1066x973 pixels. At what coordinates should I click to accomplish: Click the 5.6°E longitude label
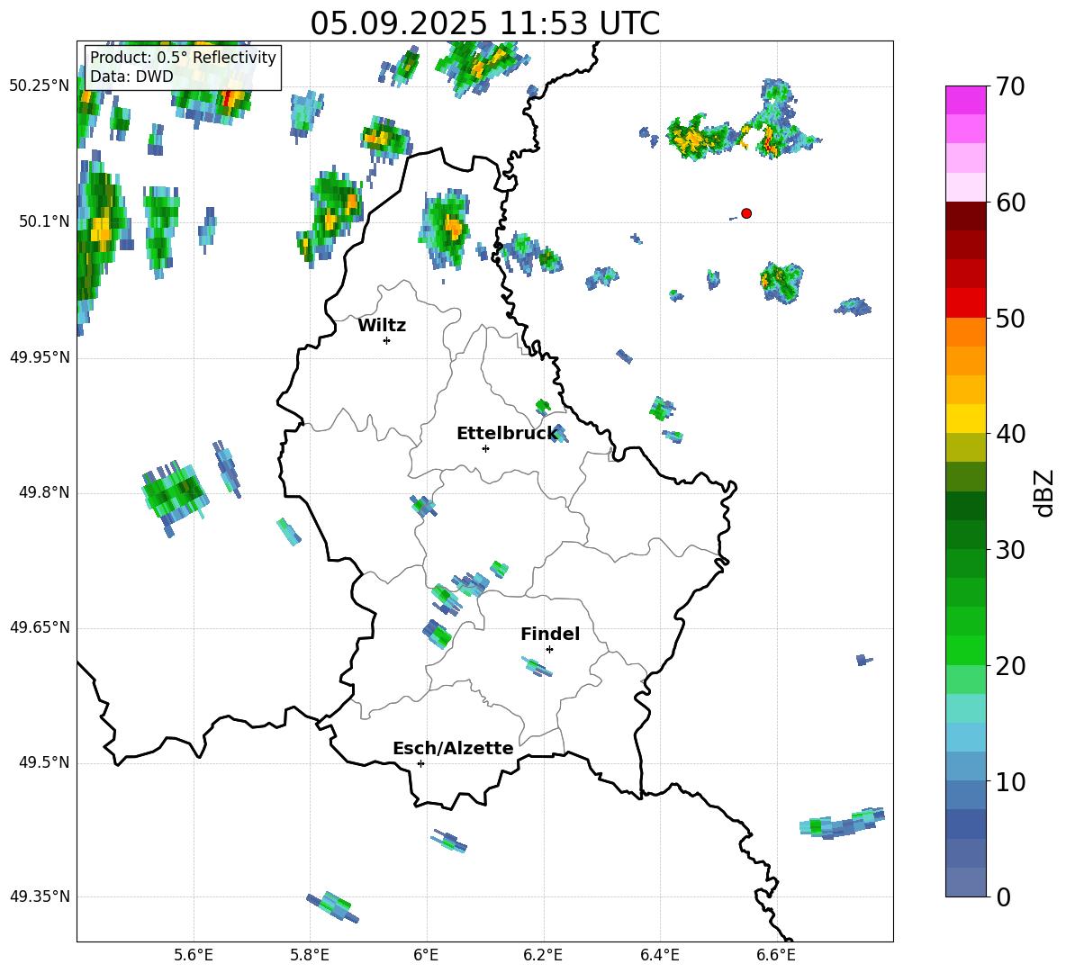(194, 955)
